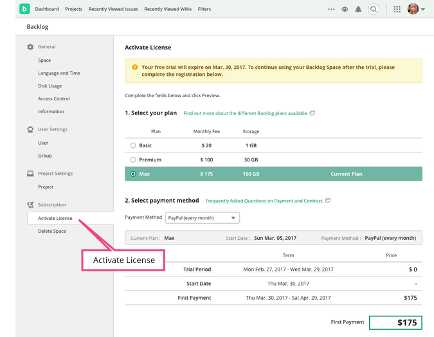Click the Subscription icon in sidebar
This screenshot has height=337, width=434.
point(30,205)
